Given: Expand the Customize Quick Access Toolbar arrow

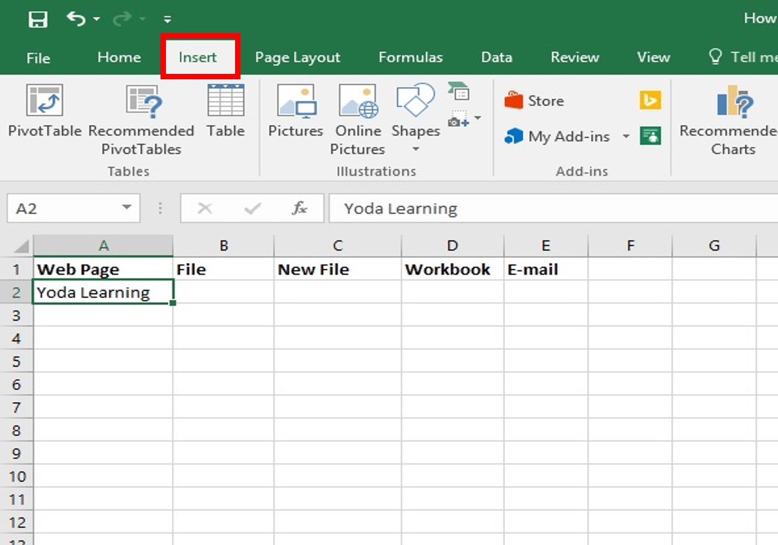Looking at the screenshot, I should pos(168,19).
